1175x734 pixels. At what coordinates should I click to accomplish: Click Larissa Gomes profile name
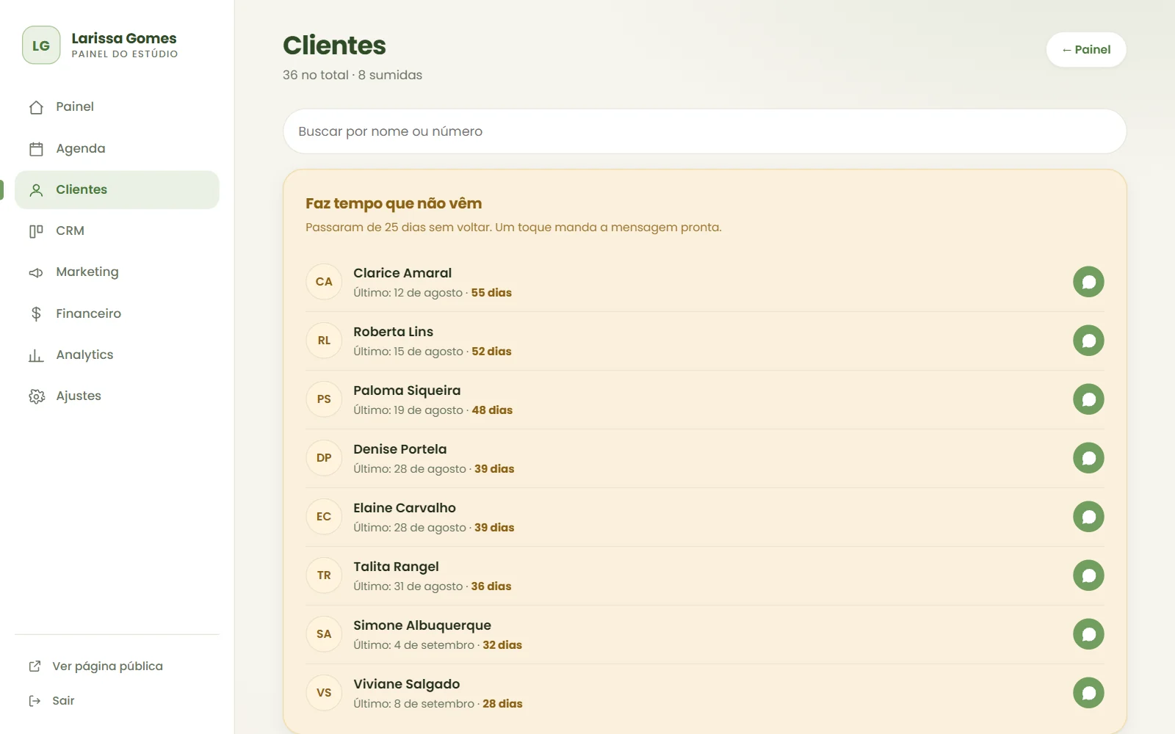pos(124,38)
